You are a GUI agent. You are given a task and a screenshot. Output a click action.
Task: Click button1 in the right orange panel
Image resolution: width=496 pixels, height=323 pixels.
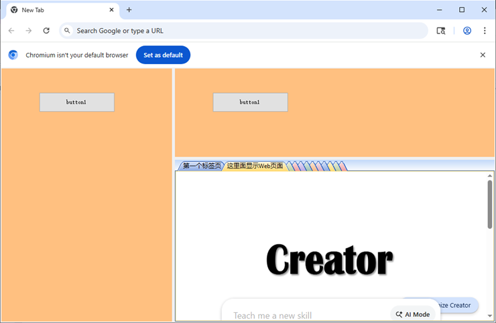[250, 102]
